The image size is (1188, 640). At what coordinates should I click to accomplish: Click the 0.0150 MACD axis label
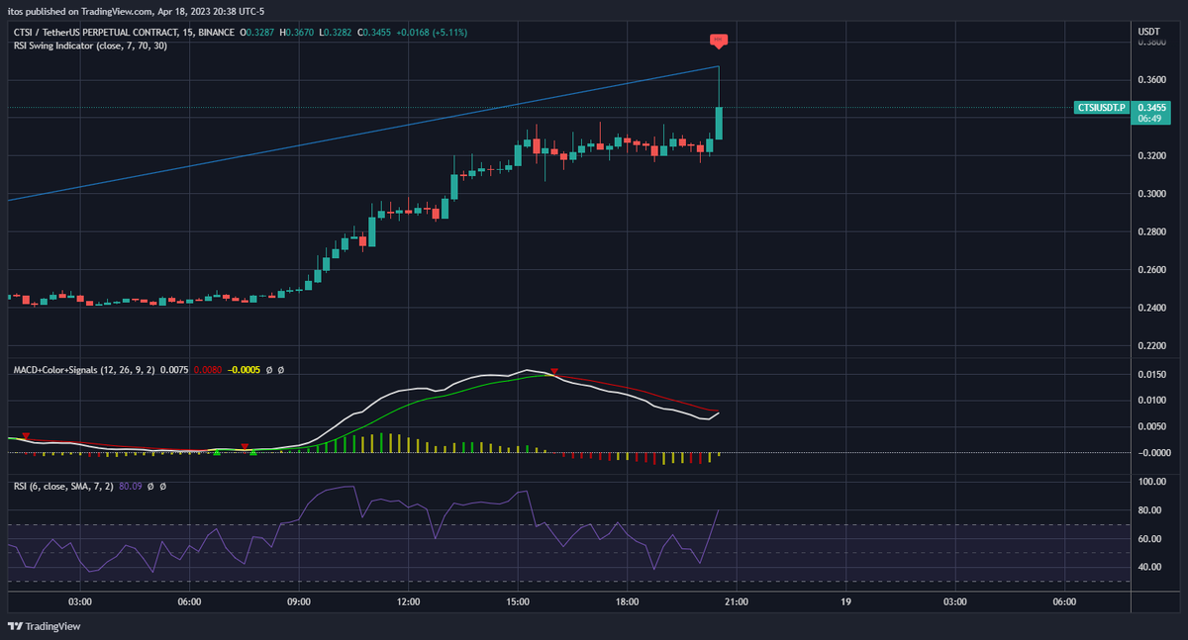click(1152, 375)
